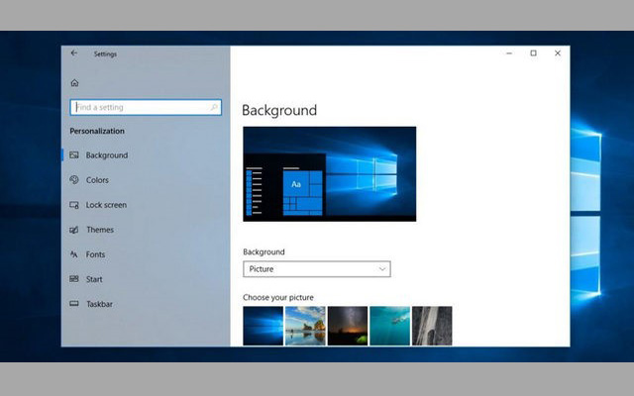The image size is (634, 396).
Task: Choose the underwater swimmer wallpaper thumbnail
Action: point(389,325)
